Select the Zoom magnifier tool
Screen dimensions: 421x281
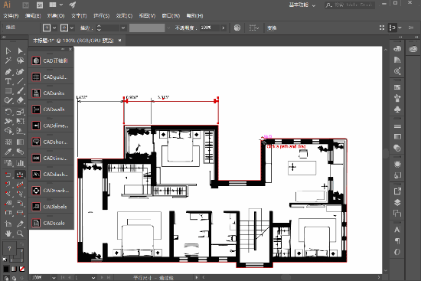(20, 234)
